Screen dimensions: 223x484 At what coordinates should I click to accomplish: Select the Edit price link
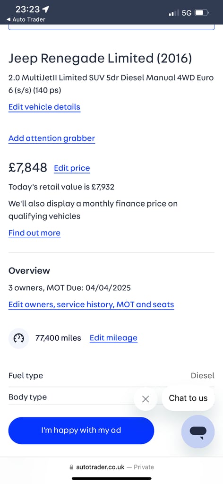tap(72, 168)
